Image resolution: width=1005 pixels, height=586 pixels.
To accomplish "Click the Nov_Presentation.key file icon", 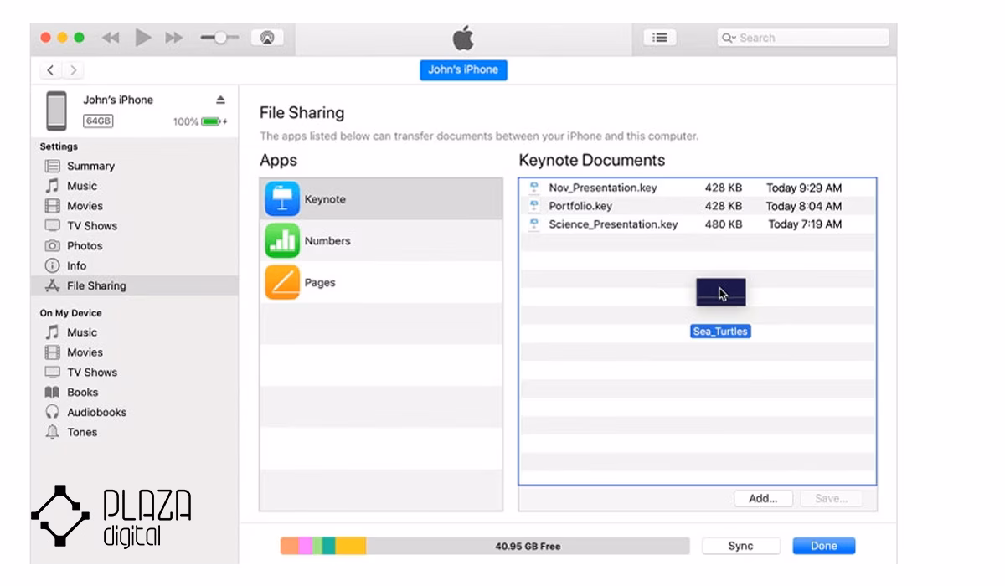I will [533, 188].
